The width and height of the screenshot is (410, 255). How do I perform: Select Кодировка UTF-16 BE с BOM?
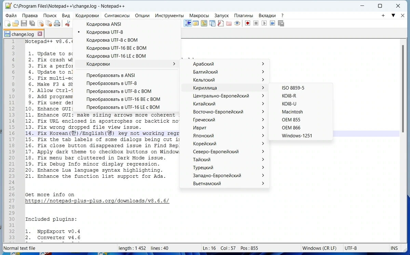(127, 48)
